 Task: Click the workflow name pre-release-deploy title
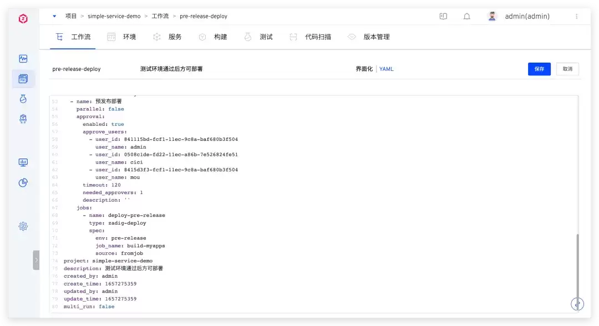77,69
